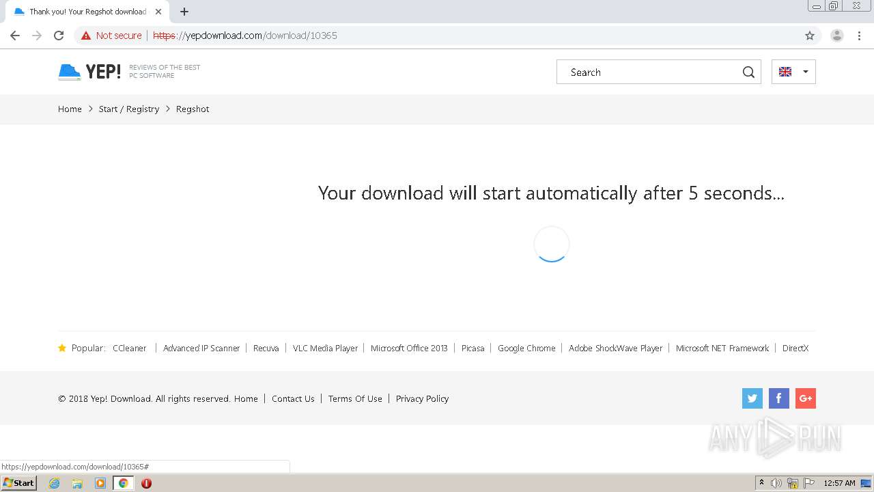874x492 pixels.
Task: Click the Not secure warning icon
Action: pyautogui.click(x=86, y=36)
